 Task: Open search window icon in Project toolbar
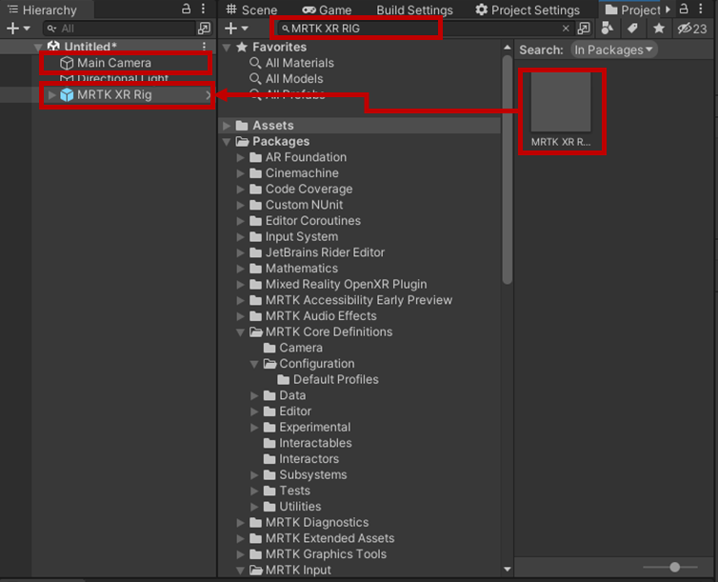[x=584, y=29]
